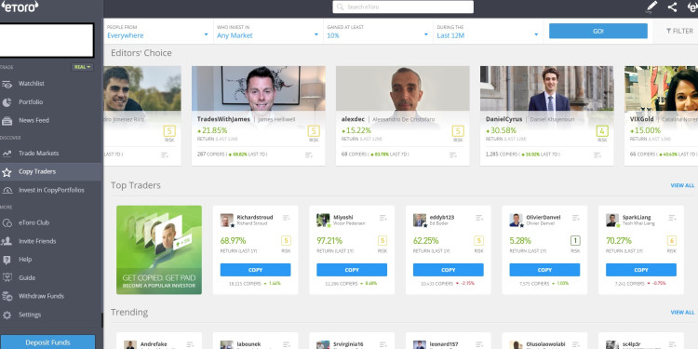The image size is (698, 349).
Task: Select Copy Traders in the sidebar menu
Action: tap(51, 172)
